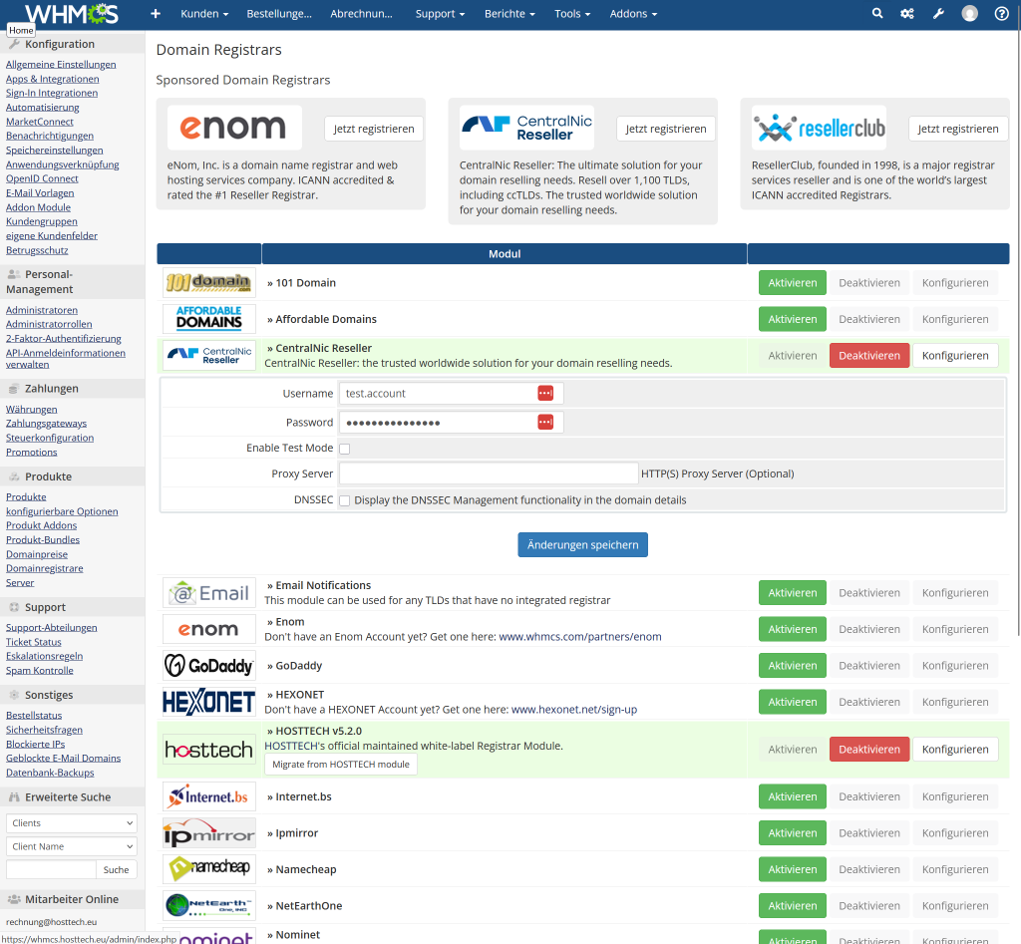
Task: Click the namecheap module logo
Action: (209, 869)
